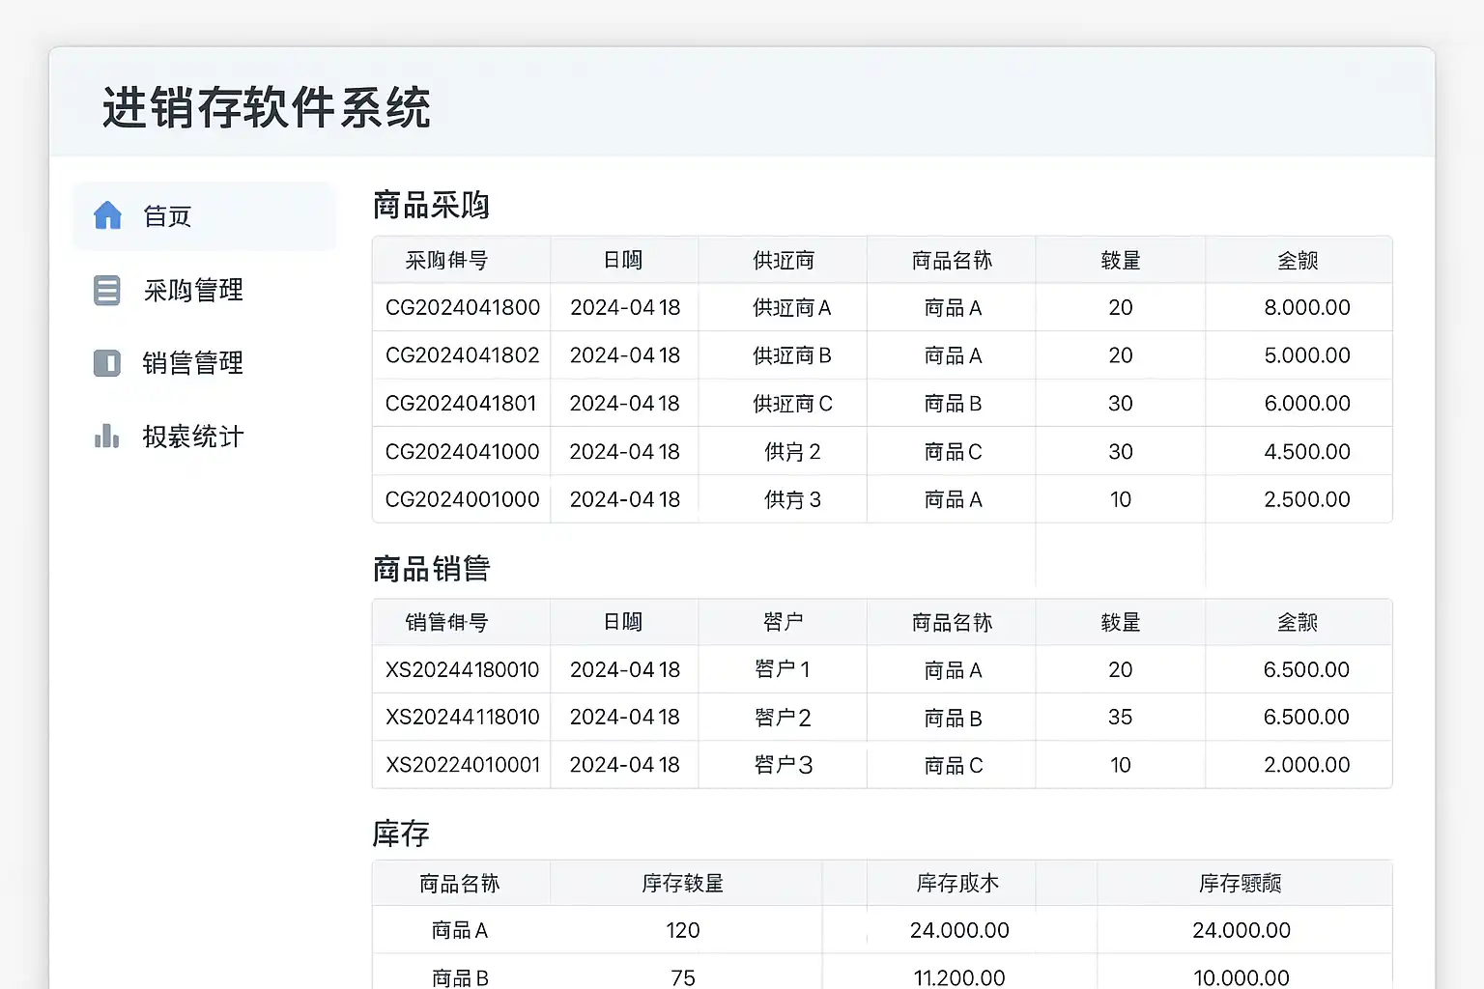The height and width of the screenshot is (989, 1484).
Task: Select sales order XS20244118010
Action: [x=462, y=718]
